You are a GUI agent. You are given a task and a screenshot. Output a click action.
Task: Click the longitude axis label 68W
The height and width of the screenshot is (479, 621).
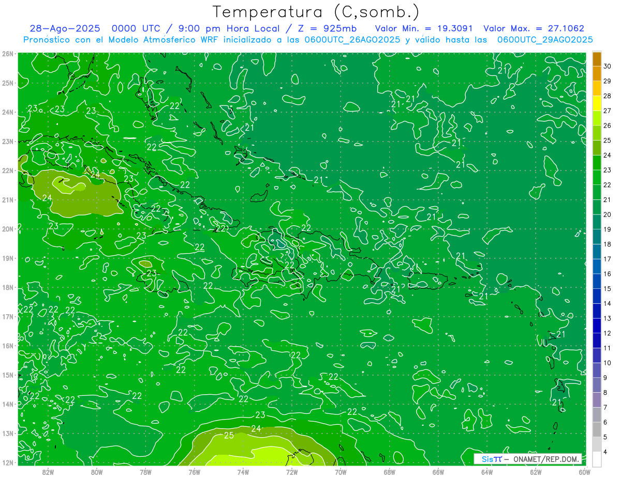click(390, 472)
